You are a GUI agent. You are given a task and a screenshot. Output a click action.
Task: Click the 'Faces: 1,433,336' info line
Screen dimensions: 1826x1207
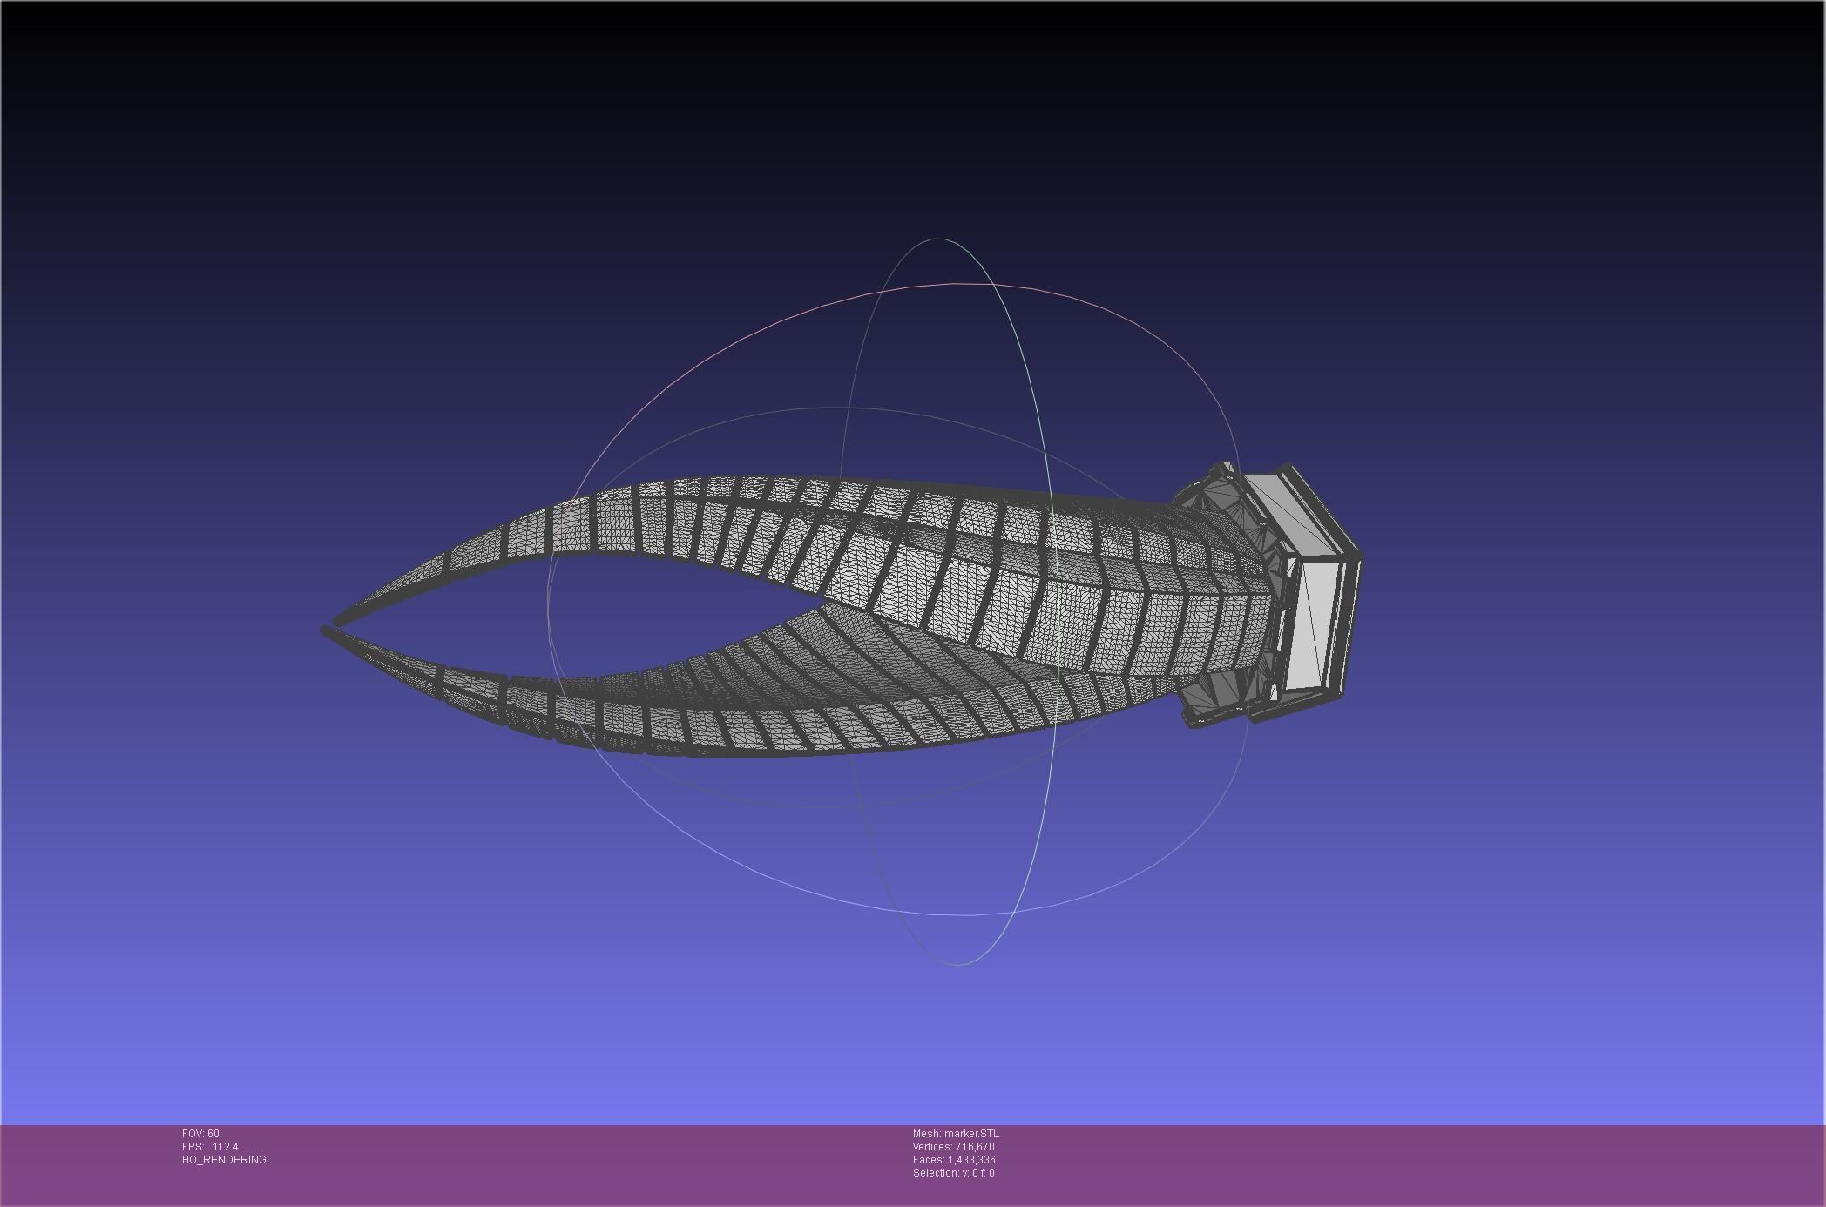(x=954, y=1160)
